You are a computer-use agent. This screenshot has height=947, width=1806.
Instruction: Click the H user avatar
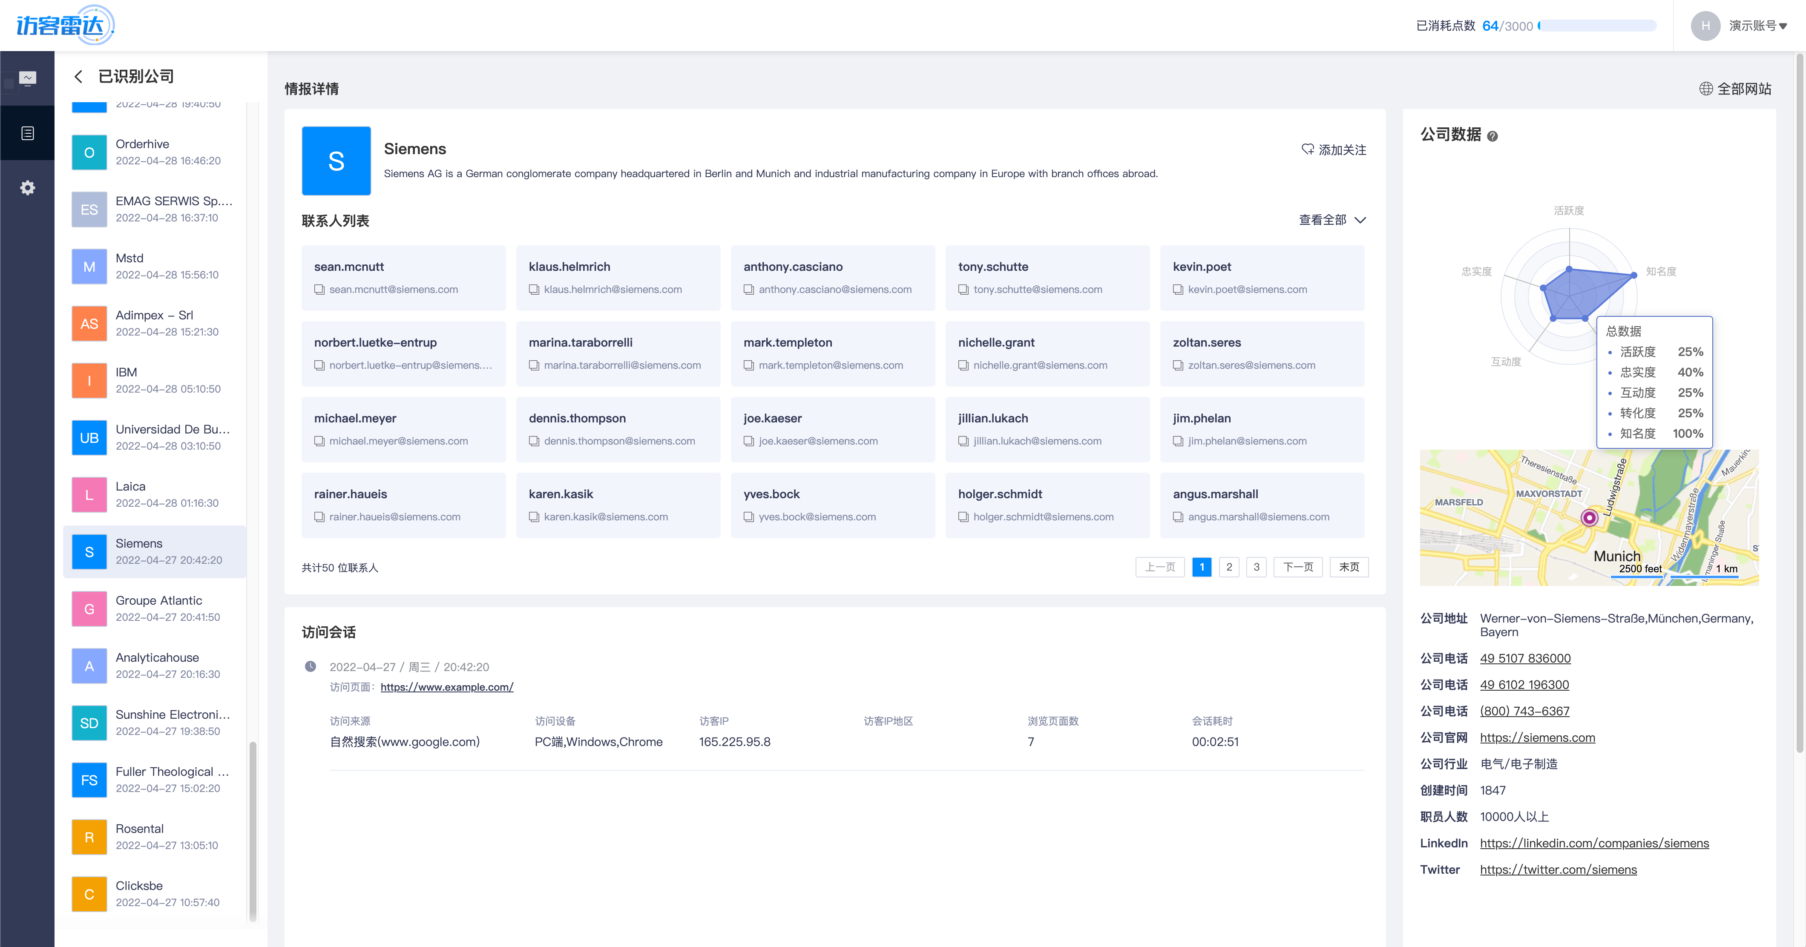point(1705,26)
